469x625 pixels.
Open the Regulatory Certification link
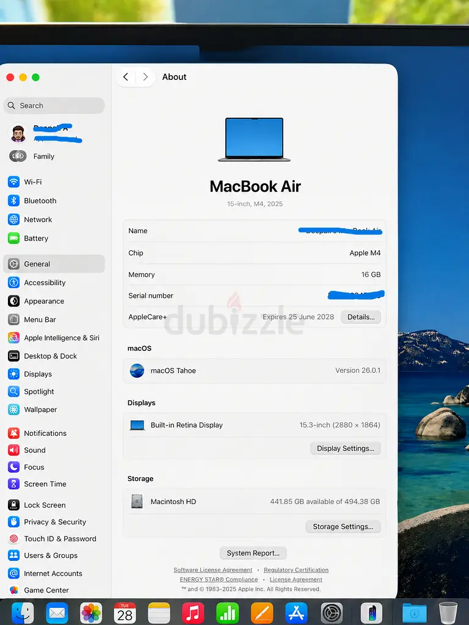pyautogui.click(x=296, y=570)
